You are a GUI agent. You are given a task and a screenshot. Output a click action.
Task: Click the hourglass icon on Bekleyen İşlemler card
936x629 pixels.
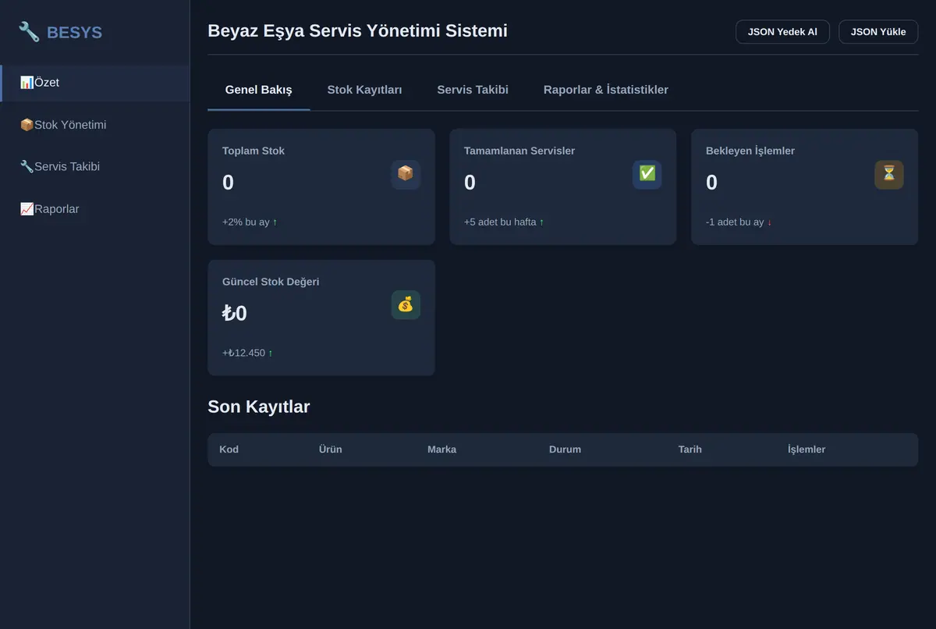click(889, 174)
